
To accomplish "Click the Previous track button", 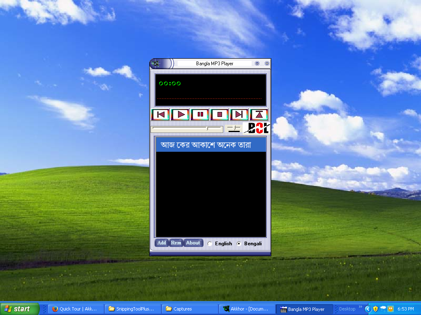I will pyautogui.click(x=161, y=114).
